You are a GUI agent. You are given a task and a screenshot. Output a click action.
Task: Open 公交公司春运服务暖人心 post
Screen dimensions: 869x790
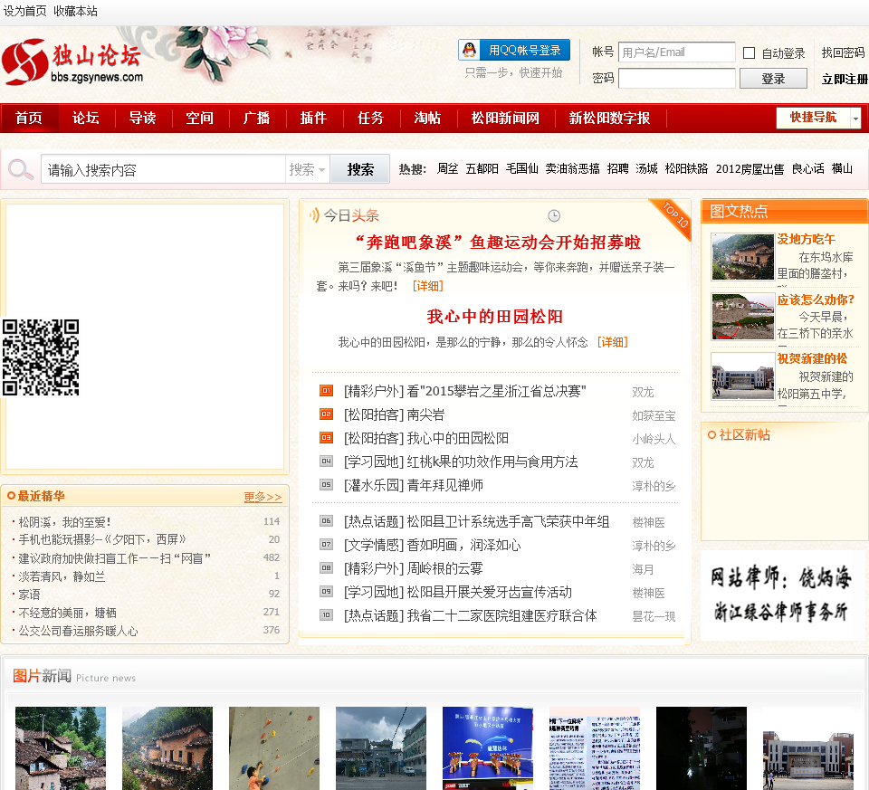[78, 631]
